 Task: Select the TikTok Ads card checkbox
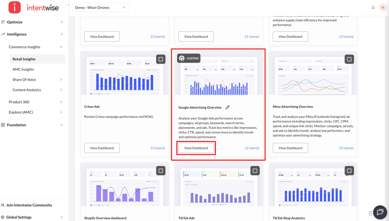pyautogui.click(x=255, y=171)
